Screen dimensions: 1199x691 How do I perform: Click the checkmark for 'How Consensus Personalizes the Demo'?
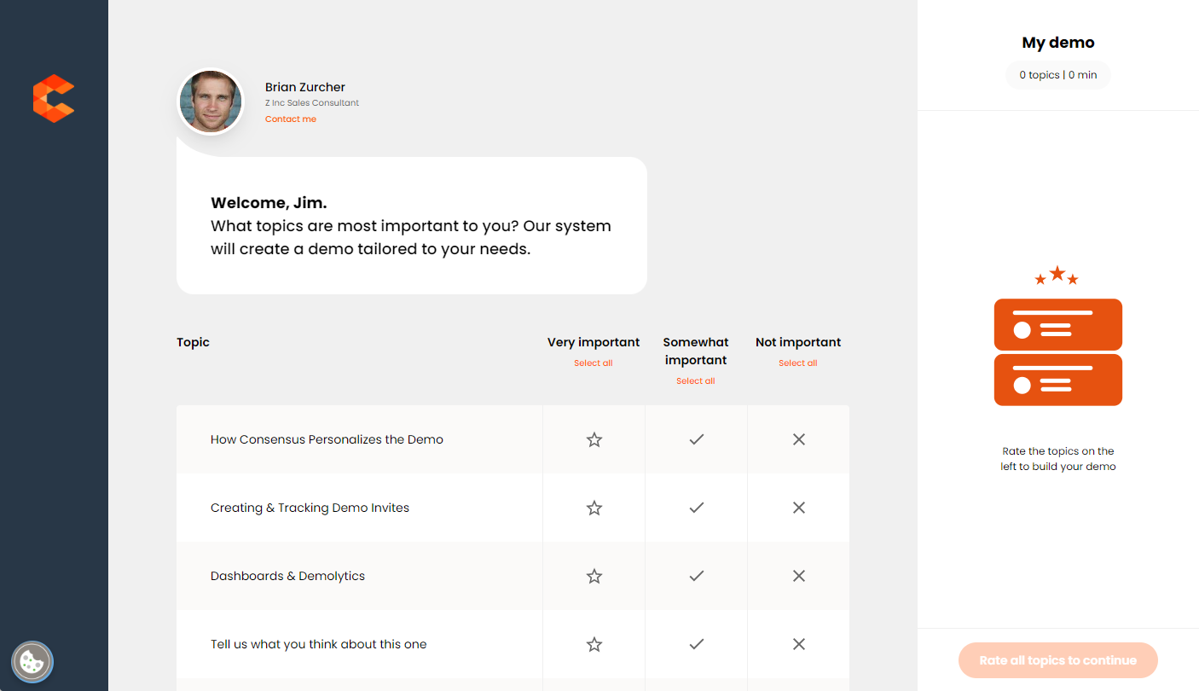pos(696,438)
